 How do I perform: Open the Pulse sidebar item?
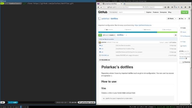tap(183, 42)
